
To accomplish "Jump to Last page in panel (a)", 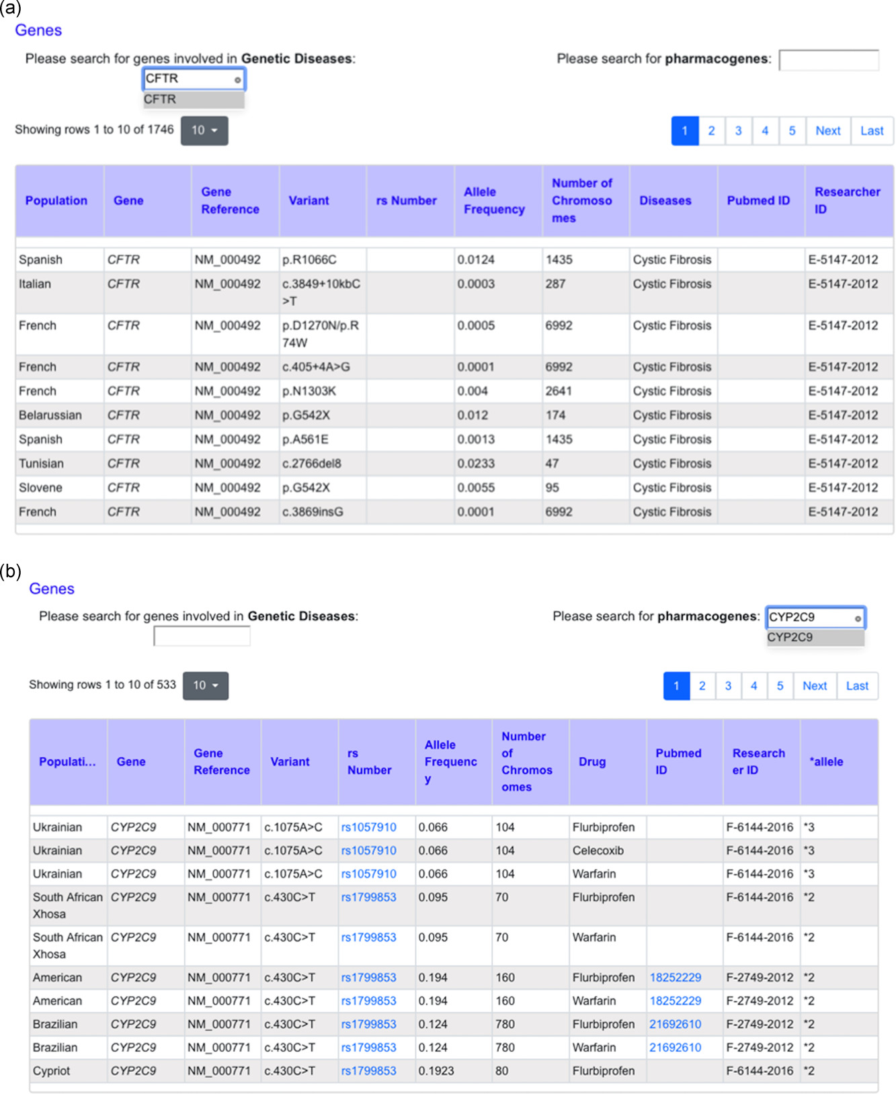I will (x=872, y=131).
